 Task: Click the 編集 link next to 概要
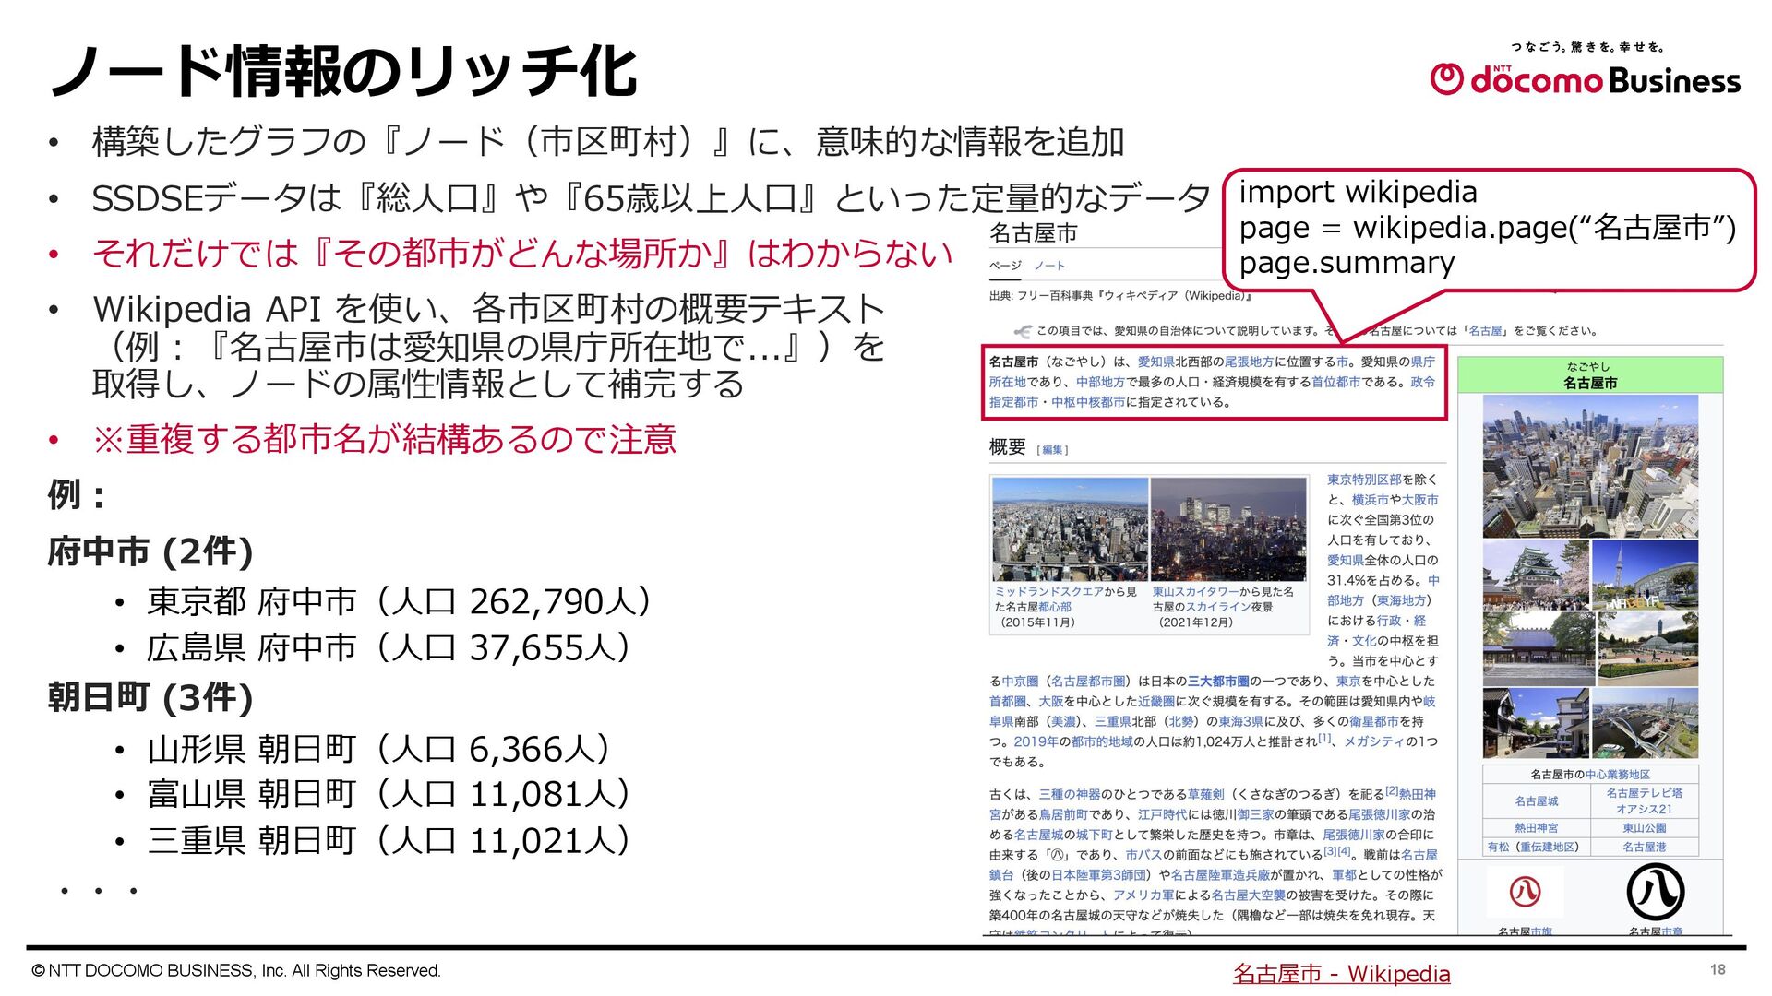(1052, 450)
